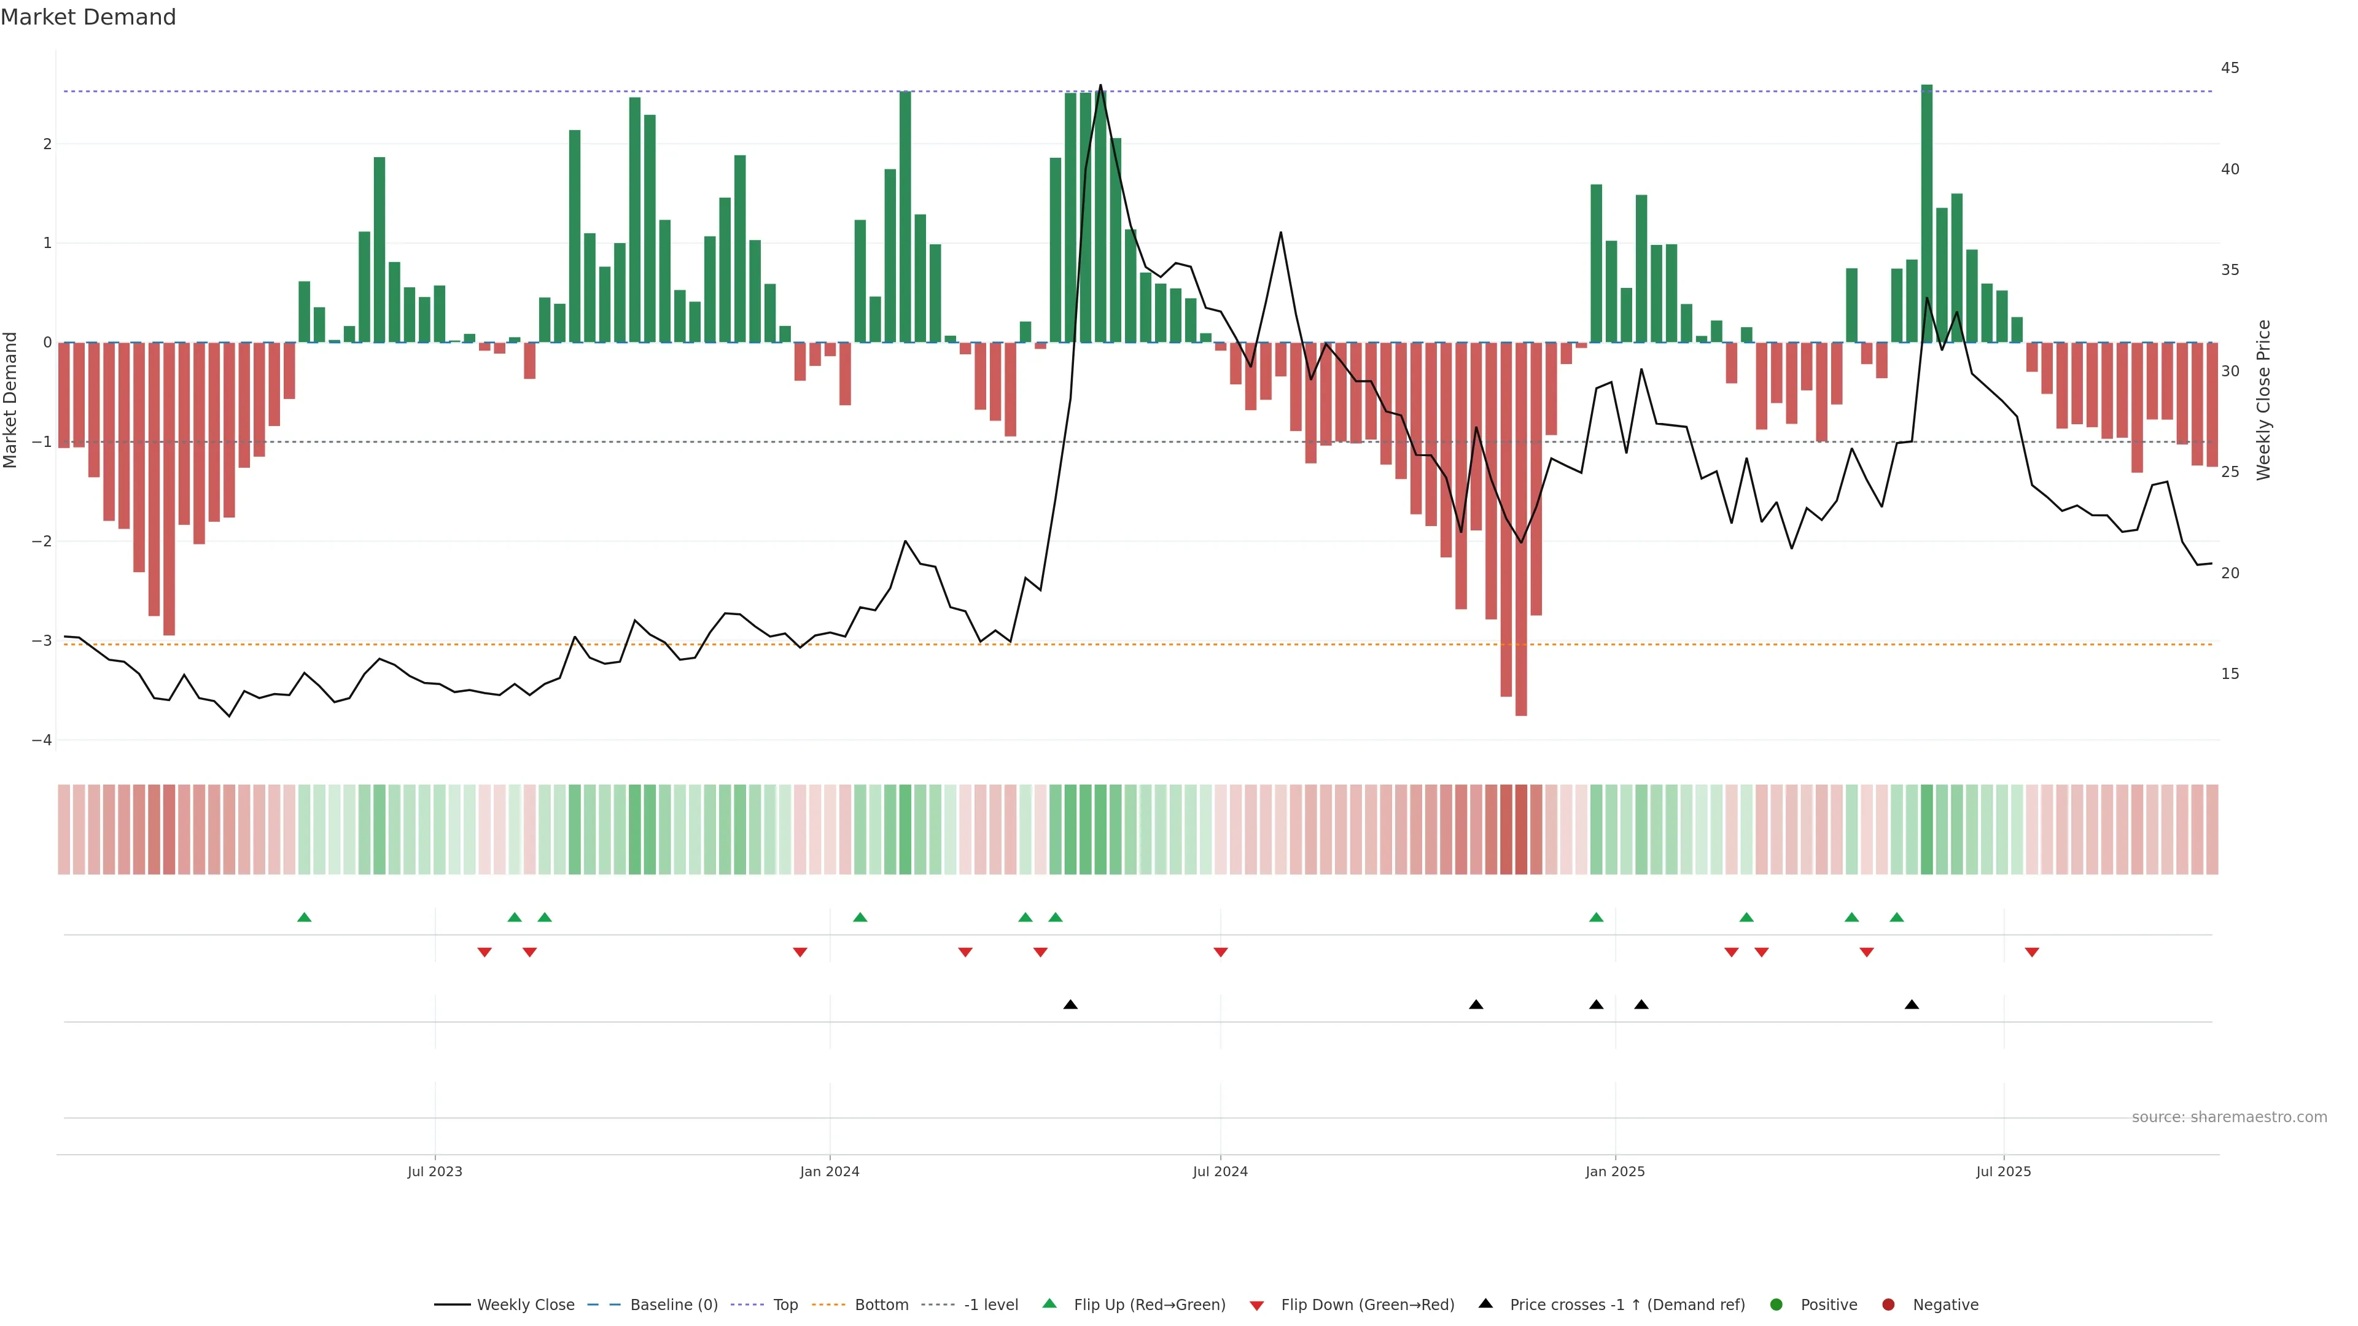
Task: Click the last red Flip Down marker after Jul 2025
Action: click(x=2032, y=953)
